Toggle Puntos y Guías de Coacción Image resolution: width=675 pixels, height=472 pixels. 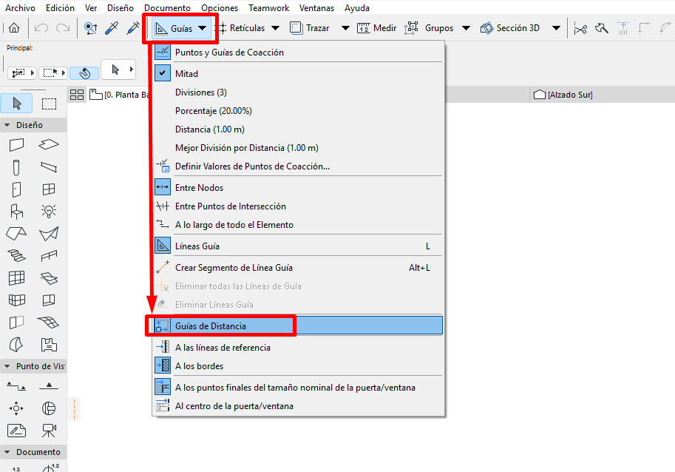[x=298, y=53]
